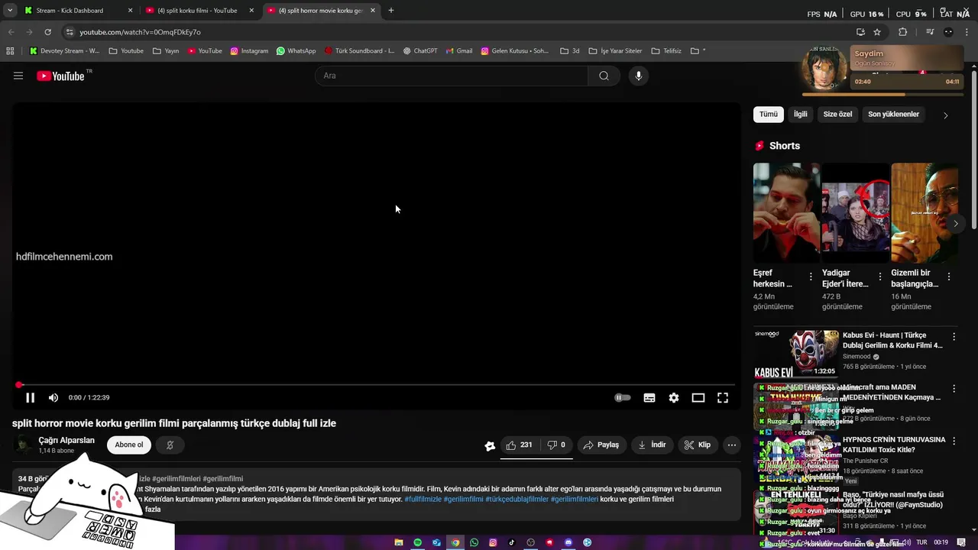Screen dimensions: 978x550
Task: Mute the video volume
Action: (53, 397)
